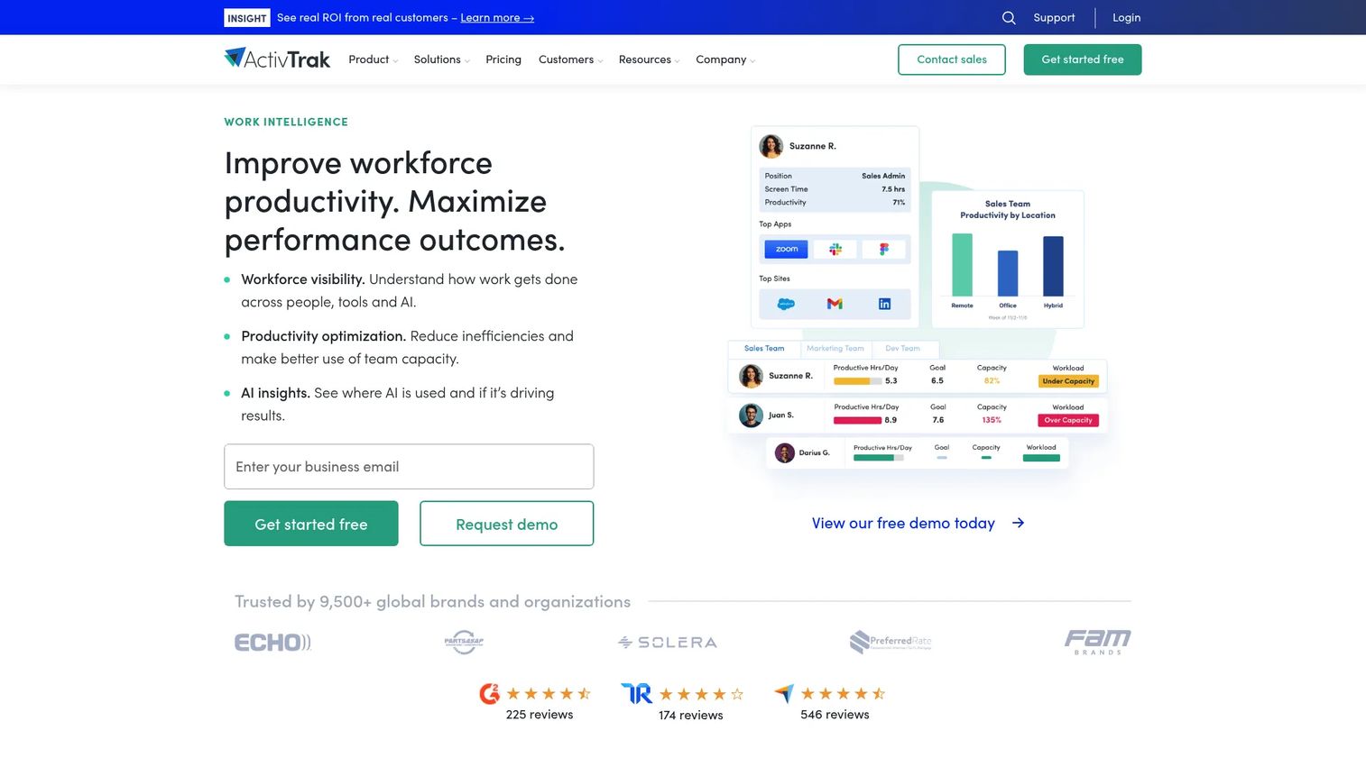This screenshot has height=767, width=1366.
Task: Click the Capterra logo icon
Action: (x=784, y=693)
